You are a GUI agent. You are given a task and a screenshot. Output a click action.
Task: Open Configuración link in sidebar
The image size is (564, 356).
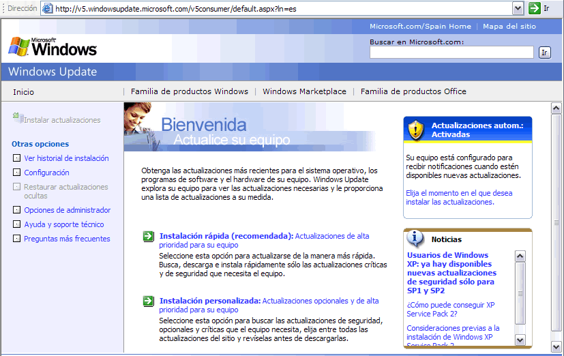[x=46, y=173]
